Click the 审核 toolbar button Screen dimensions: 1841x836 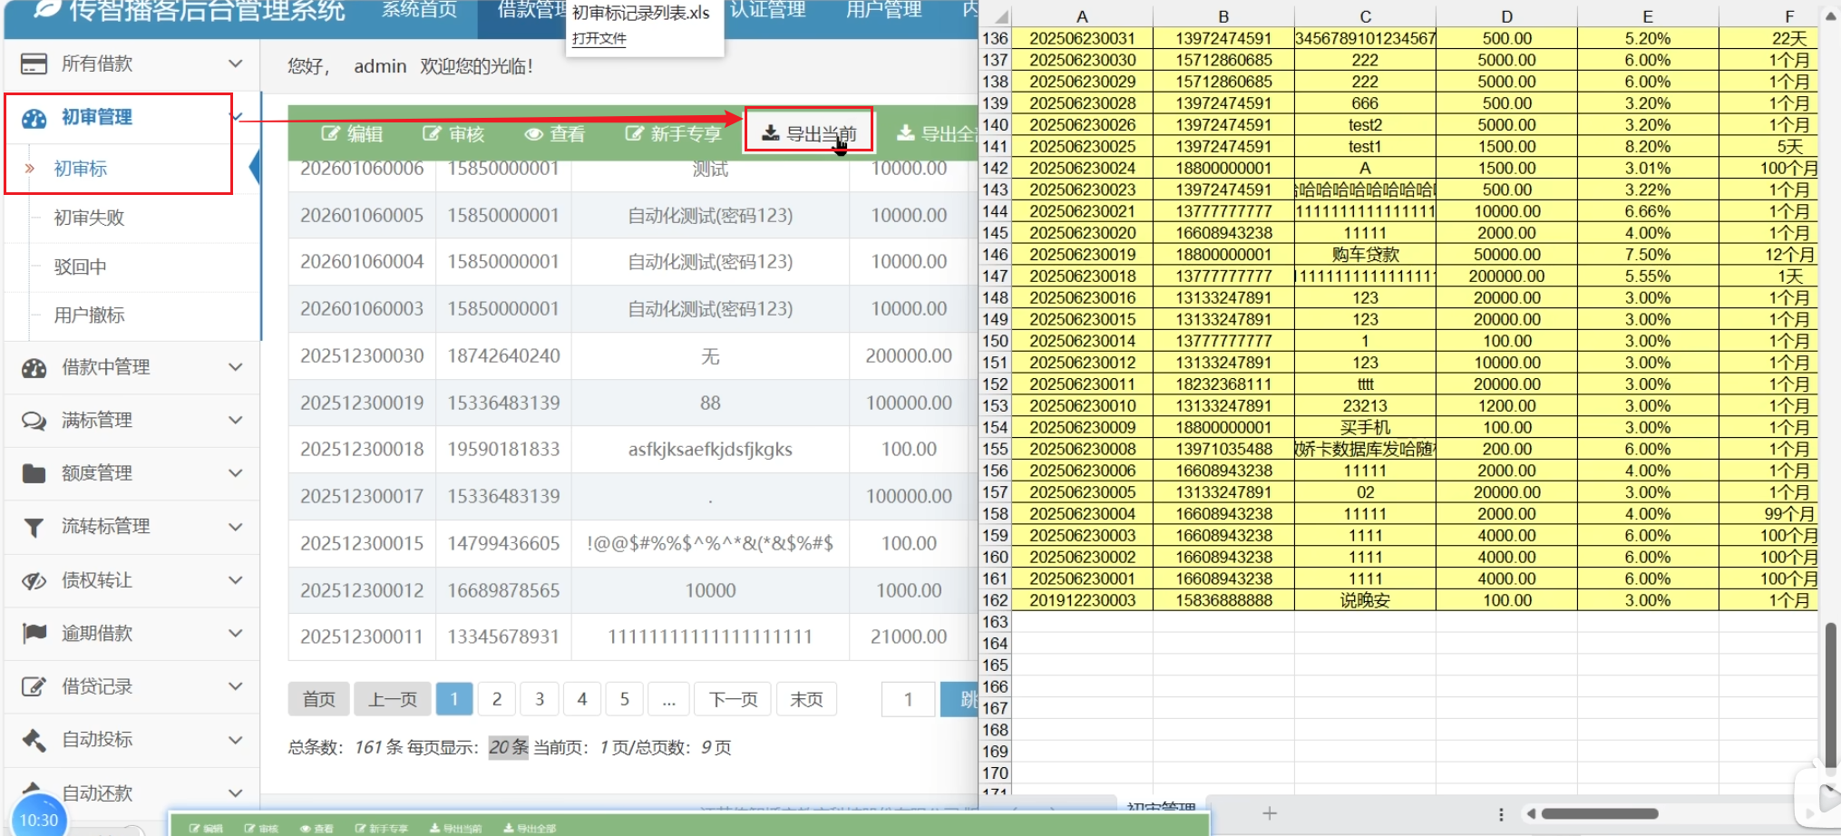pos(453,134)
